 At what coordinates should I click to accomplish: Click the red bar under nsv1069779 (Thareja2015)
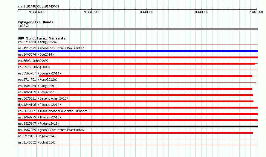coord(137,120)
